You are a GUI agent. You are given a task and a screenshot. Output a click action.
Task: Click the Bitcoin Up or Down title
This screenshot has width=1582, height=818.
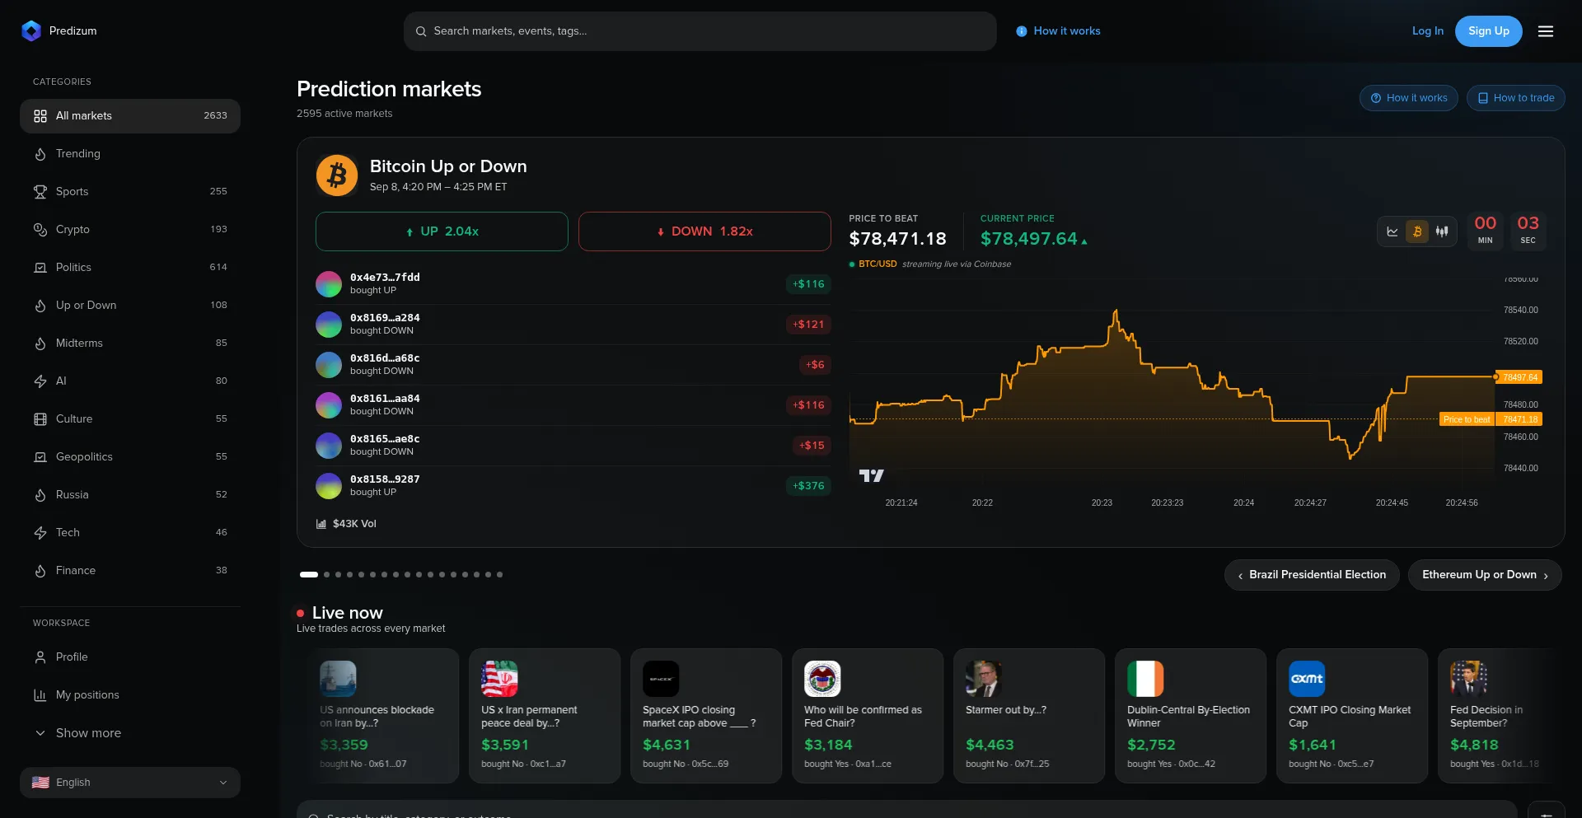pos(448,166)
